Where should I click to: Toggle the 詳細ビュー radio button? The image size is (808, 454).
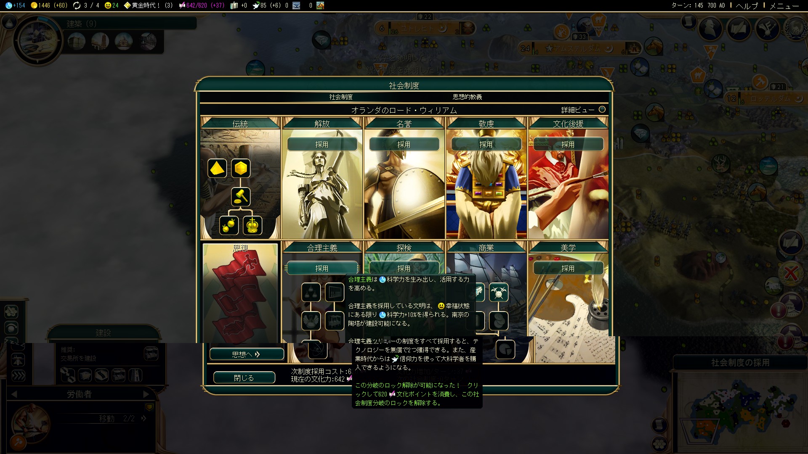602,109
